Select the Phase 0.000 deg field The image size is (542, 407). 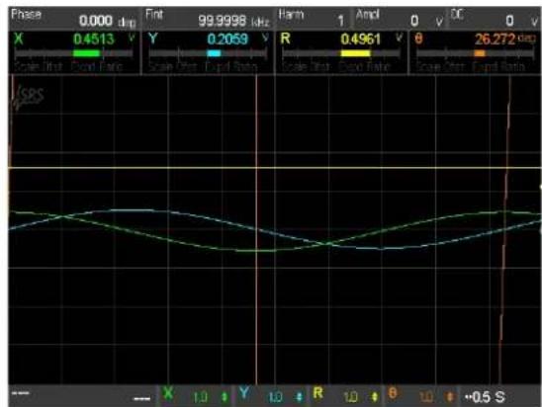pos(74,19)
